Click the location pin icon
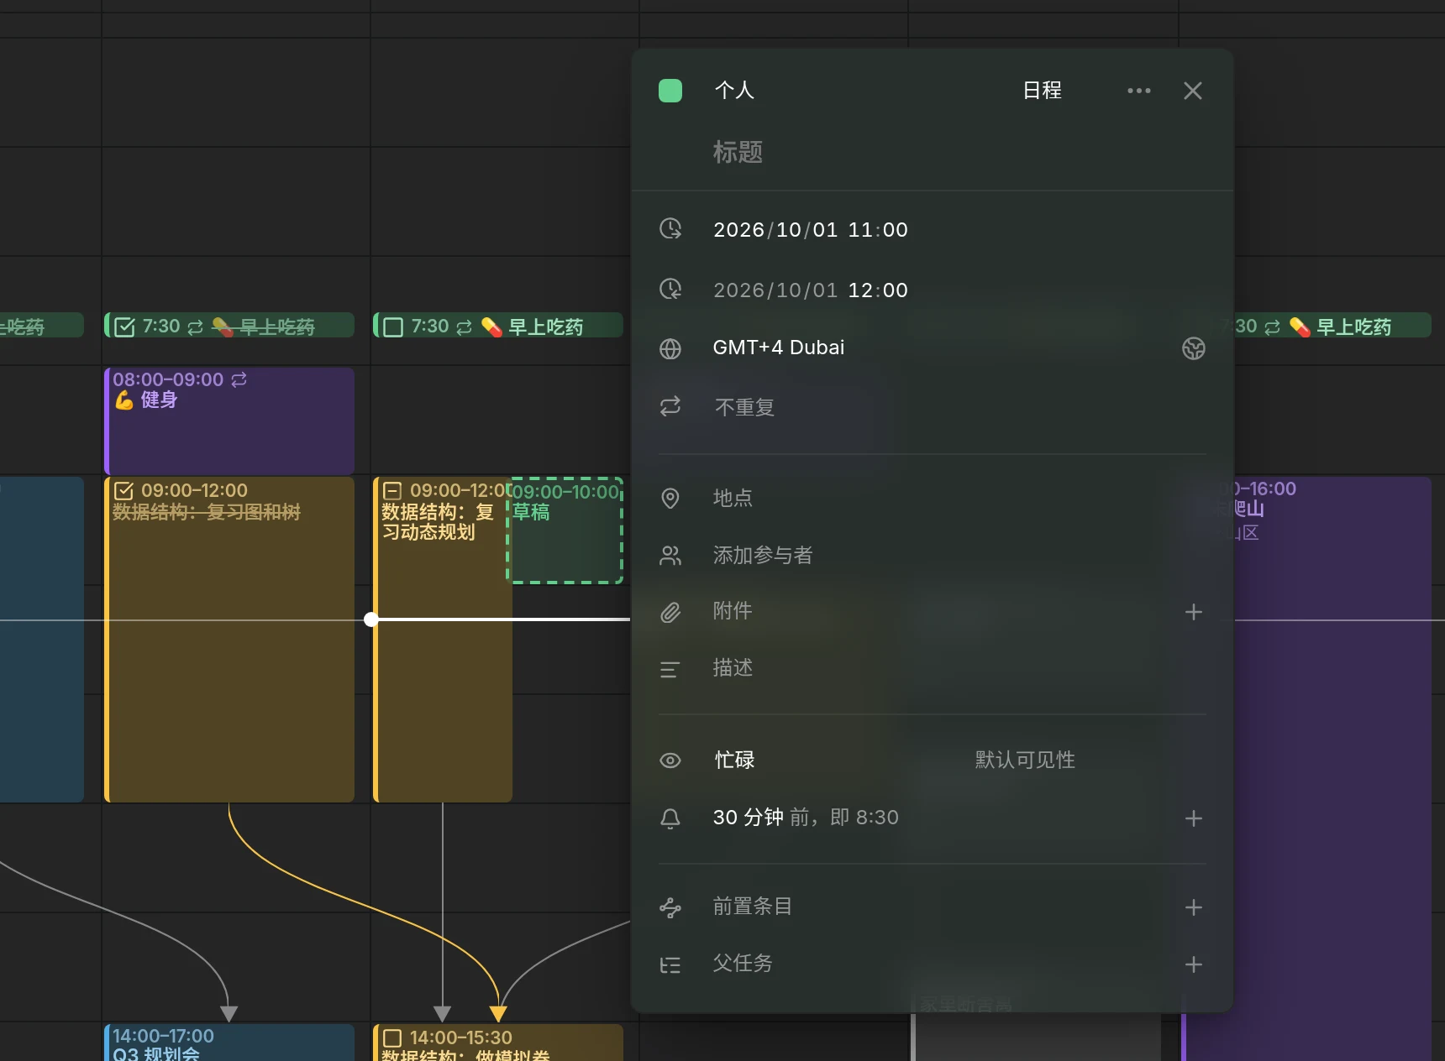 [x=670, y=499]
